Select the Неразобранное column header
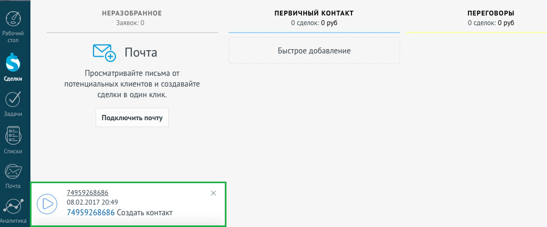This screenshot has height=227, width=547. click(x=131, y=13)
